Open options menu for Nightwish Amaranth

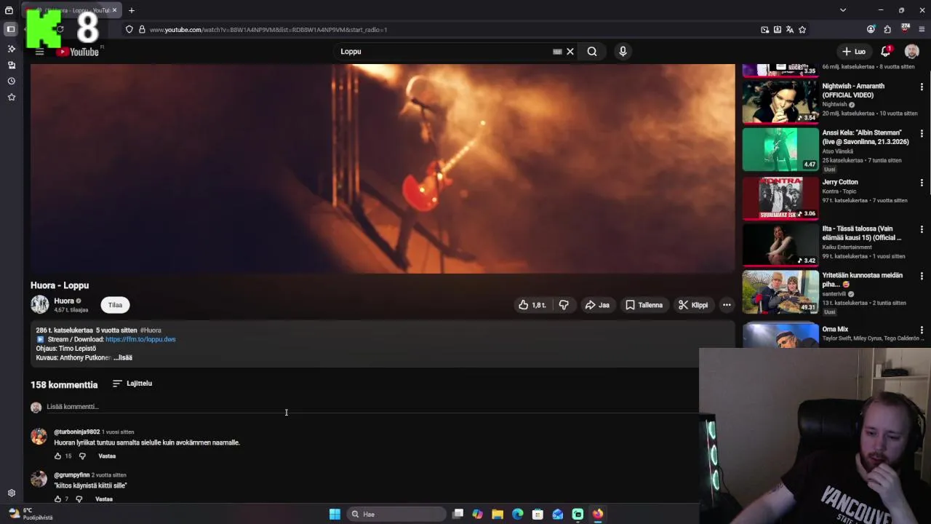tap(922, 87)
